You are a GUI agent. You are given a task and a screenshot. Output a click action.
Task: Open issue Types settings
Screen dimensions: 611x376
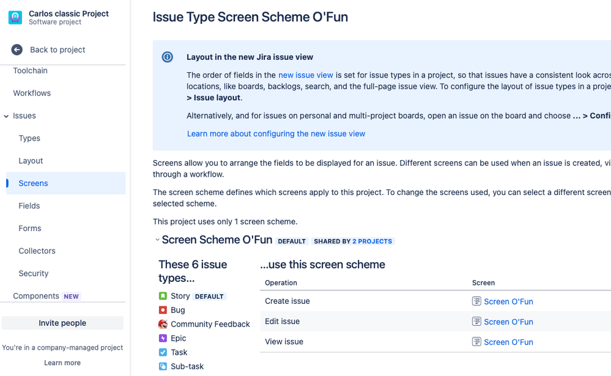(x=29, y=138)
